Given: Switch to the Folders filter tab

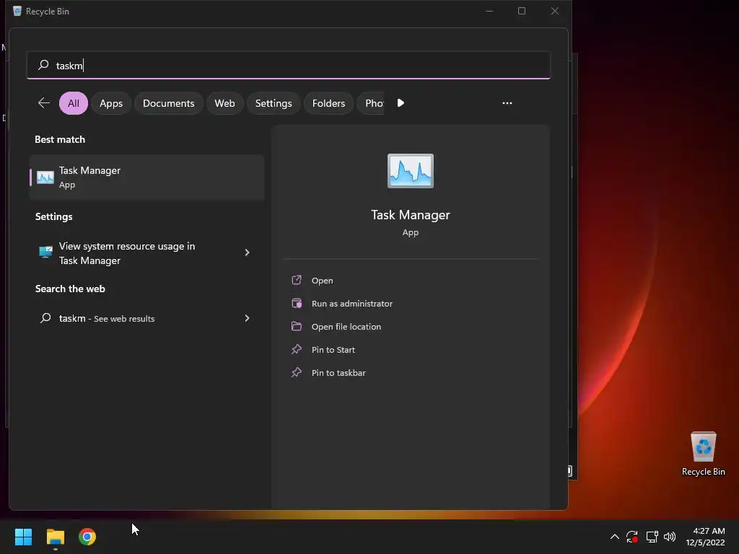Looking at the screenshot, I should (x=328, y=103).
